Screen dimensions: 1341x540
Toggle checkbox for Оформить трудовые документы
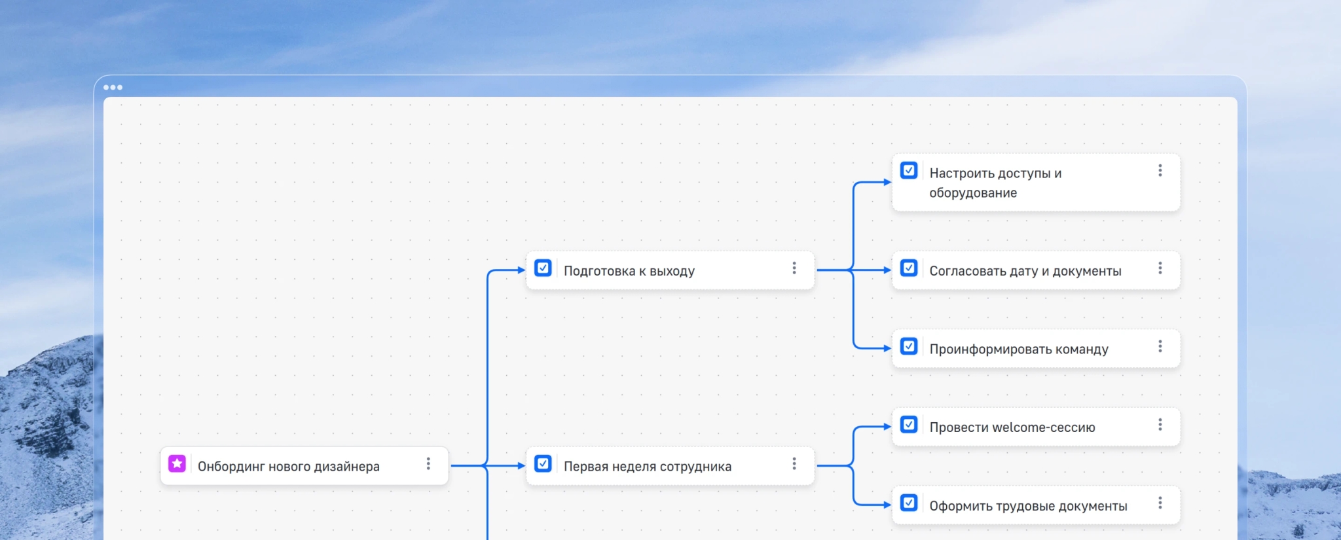(909, 503)
